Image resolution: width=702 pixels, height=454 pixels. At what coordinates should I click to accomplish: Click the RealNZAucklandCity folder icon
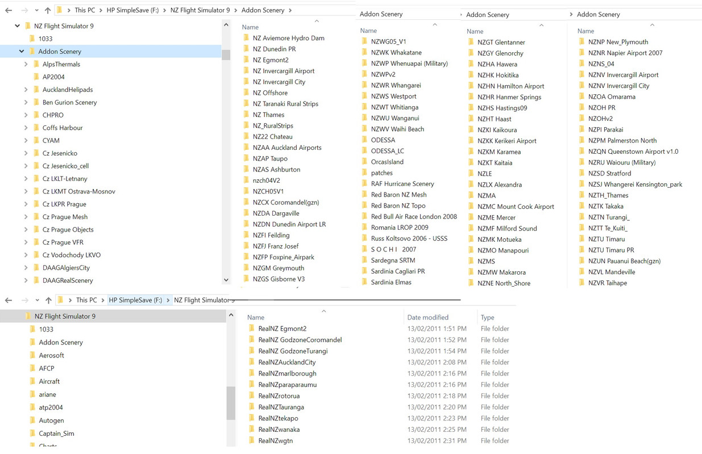tap(252, 362)
